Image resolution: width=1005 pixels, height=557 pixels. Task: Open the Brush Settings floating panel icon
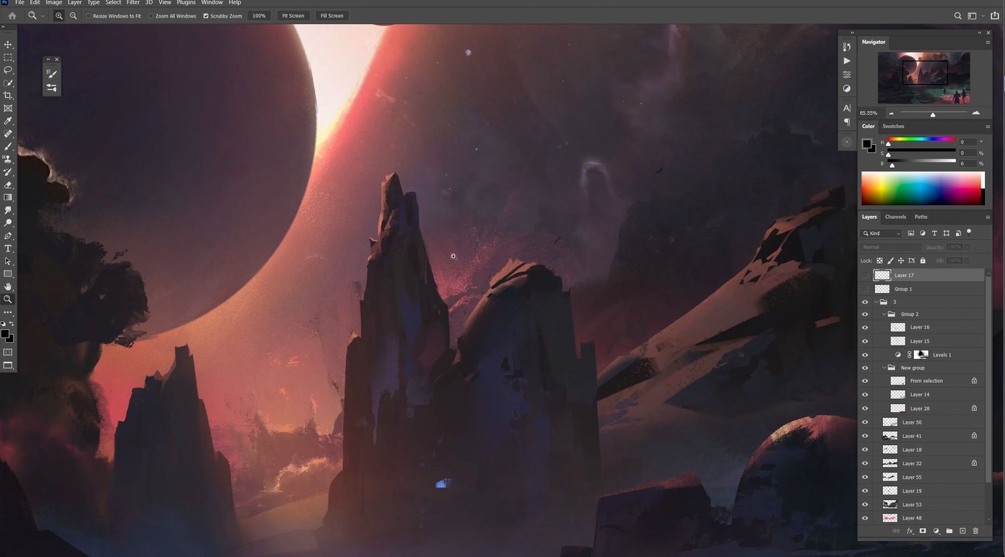coord(52,74)
